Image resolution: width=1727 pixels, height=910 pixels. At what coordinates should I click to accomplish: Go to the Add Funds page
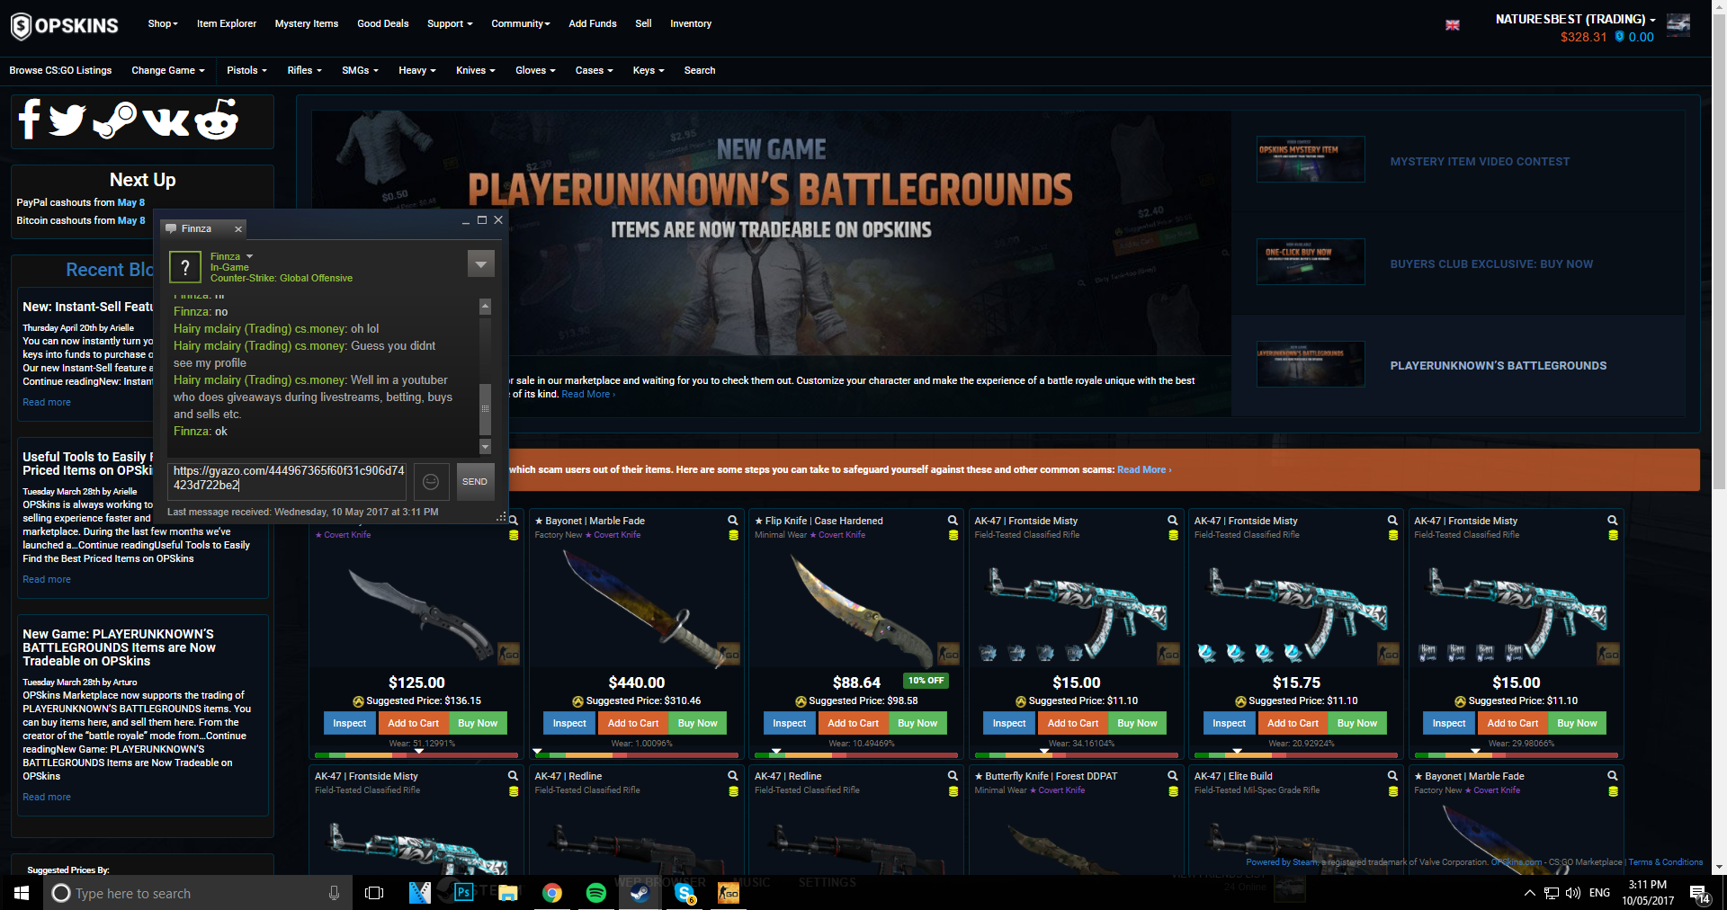[593, 23]
